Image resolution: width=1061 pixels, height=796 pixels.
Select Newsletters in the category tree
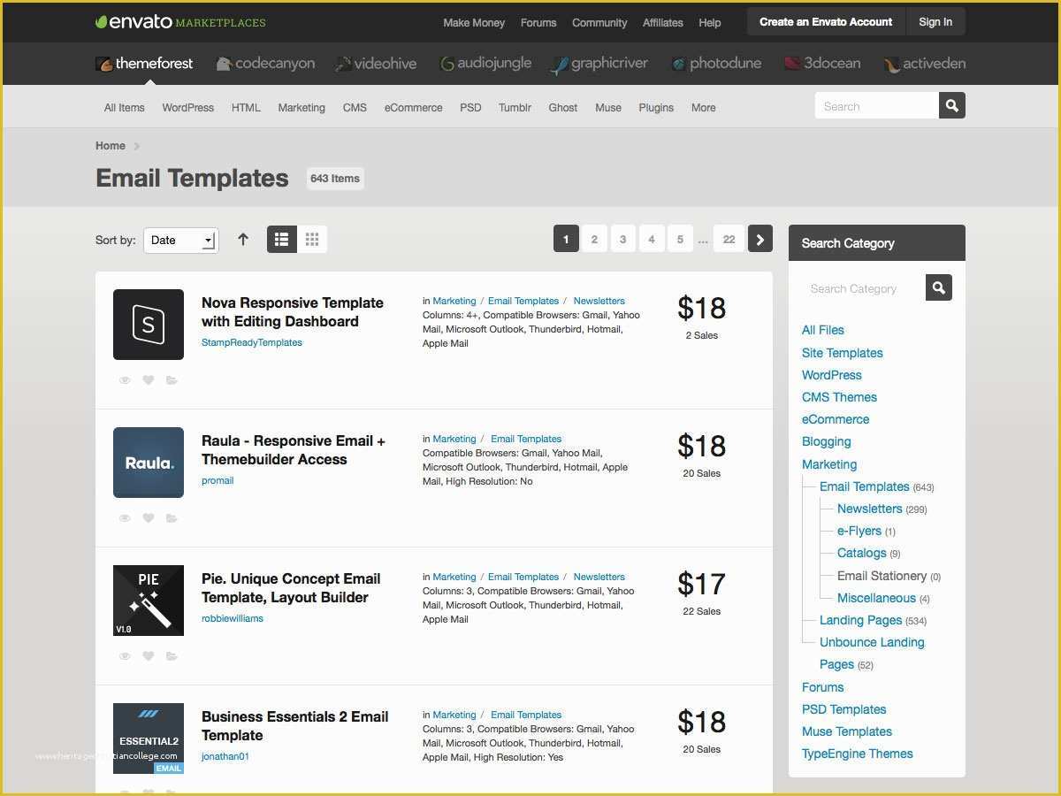pyautogui.click(x=870, y=509)
